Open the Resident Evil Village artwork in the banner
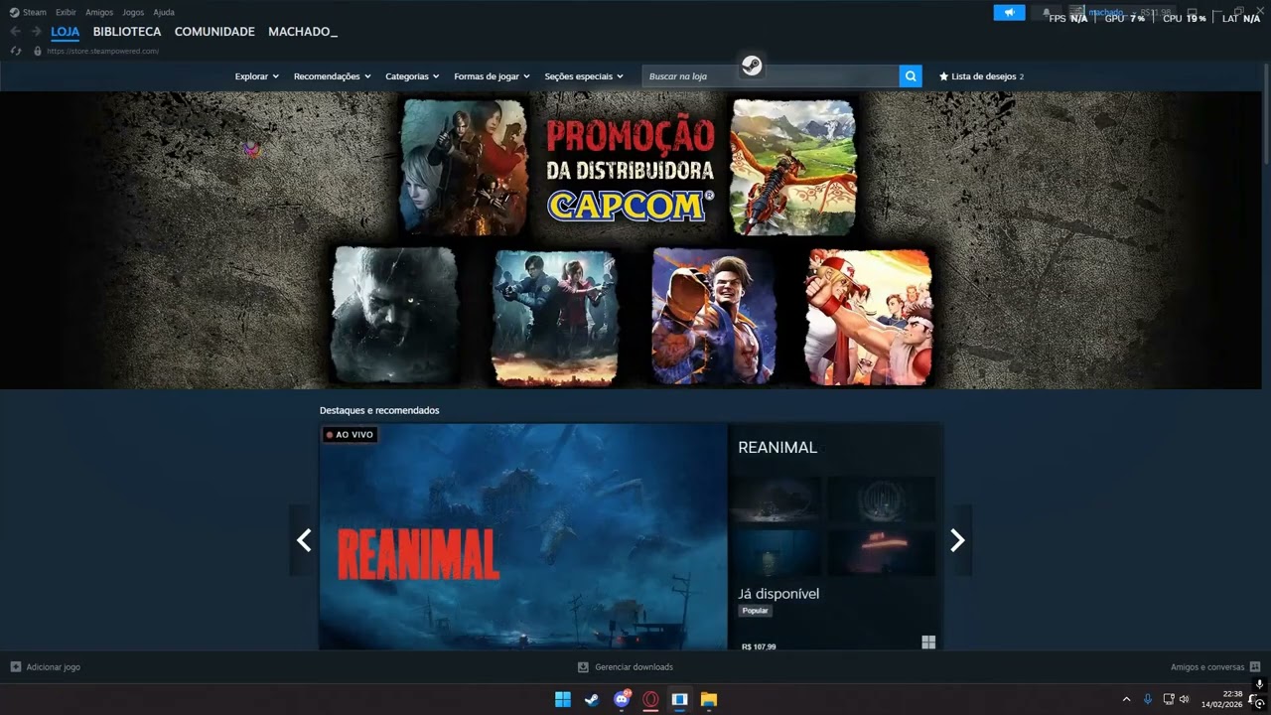This screenshot has height=715, width=1271. (395, 316)
